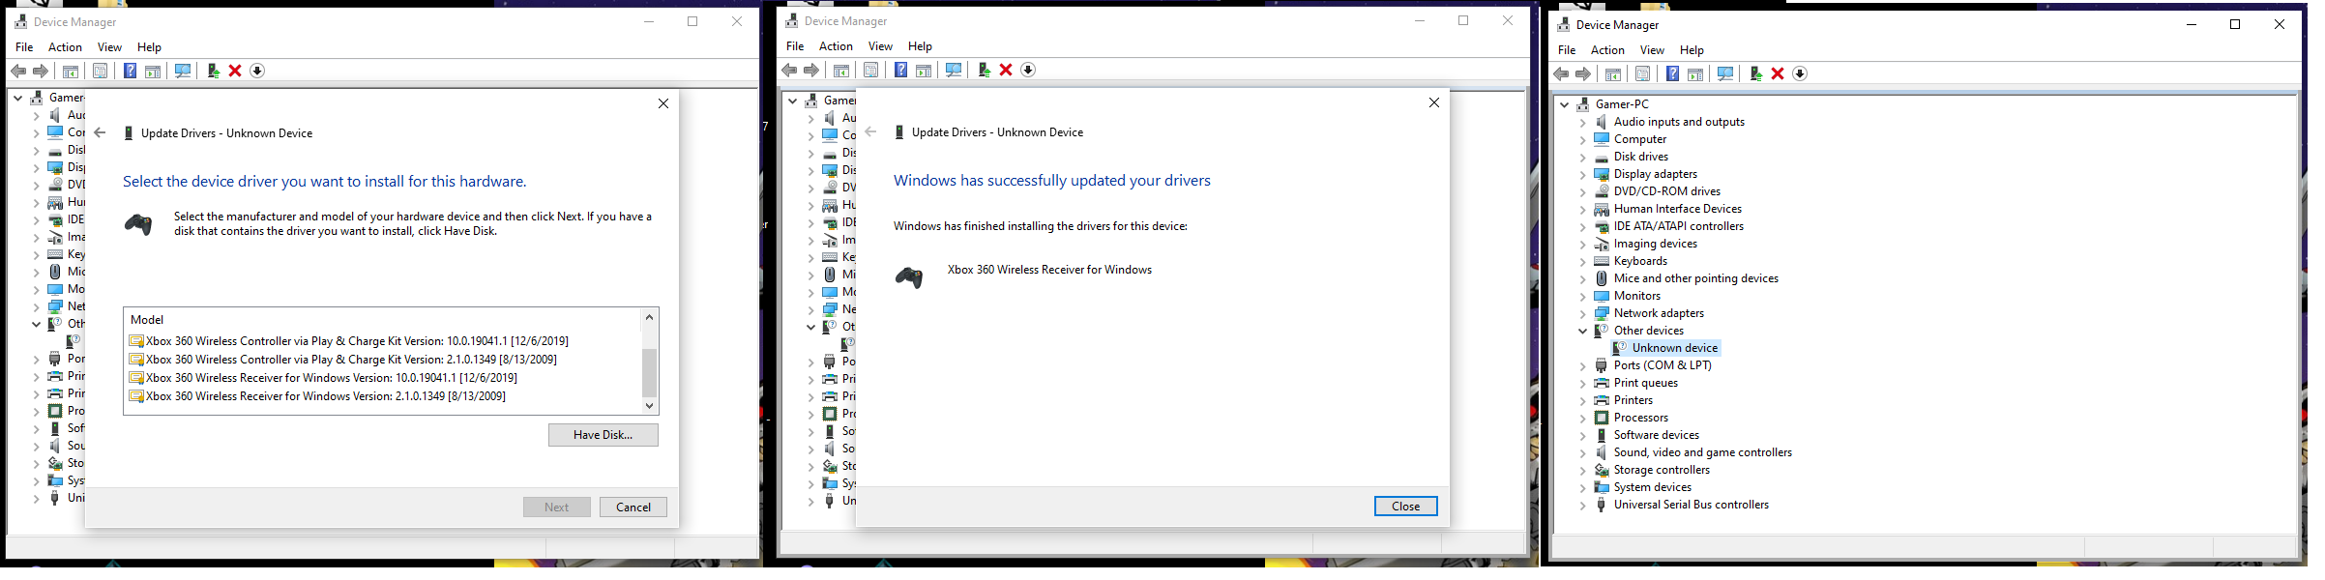Select Xbox 360 Wireless Receiver Version 10.0.19041.1
The image size is (2325, 580).
[x=323, y=378]
